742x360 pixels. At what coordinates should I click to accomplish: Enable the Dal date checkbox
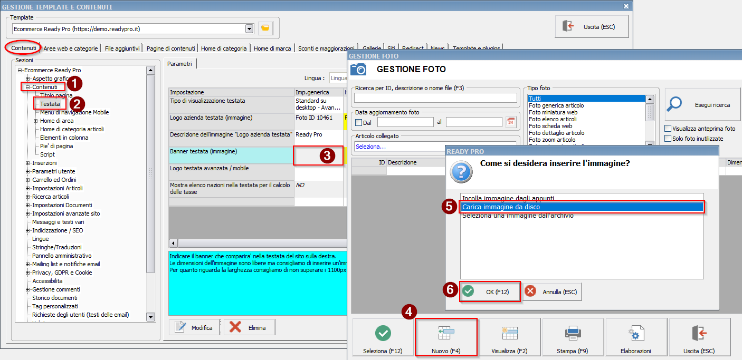pyautogui.click(x=359, y=123)
